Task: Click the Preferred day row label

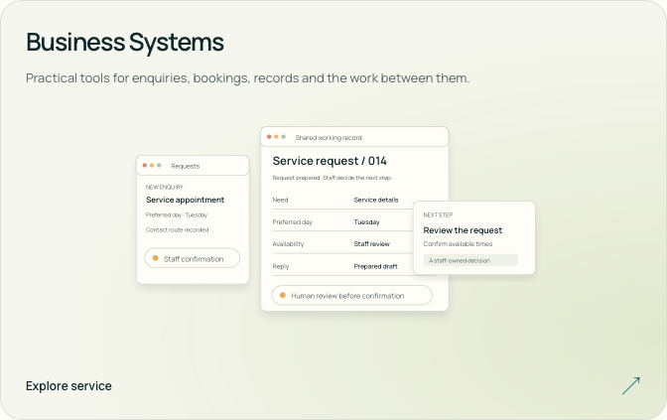Action: (x=292, y=222)
